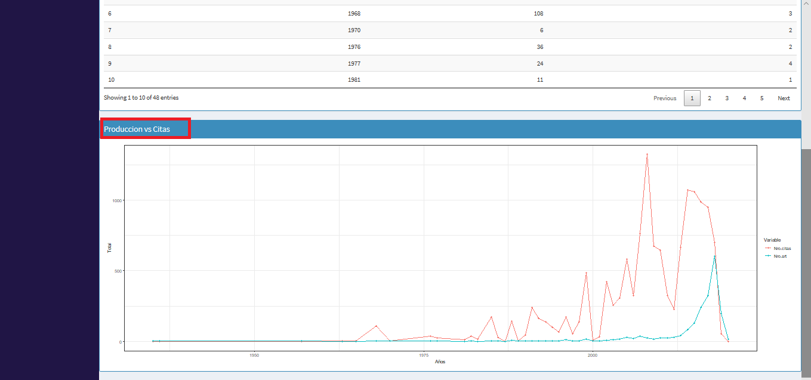Jump to page 3 of entries
The width and height of the screenshot is (811, 380).
click(726, 98)
